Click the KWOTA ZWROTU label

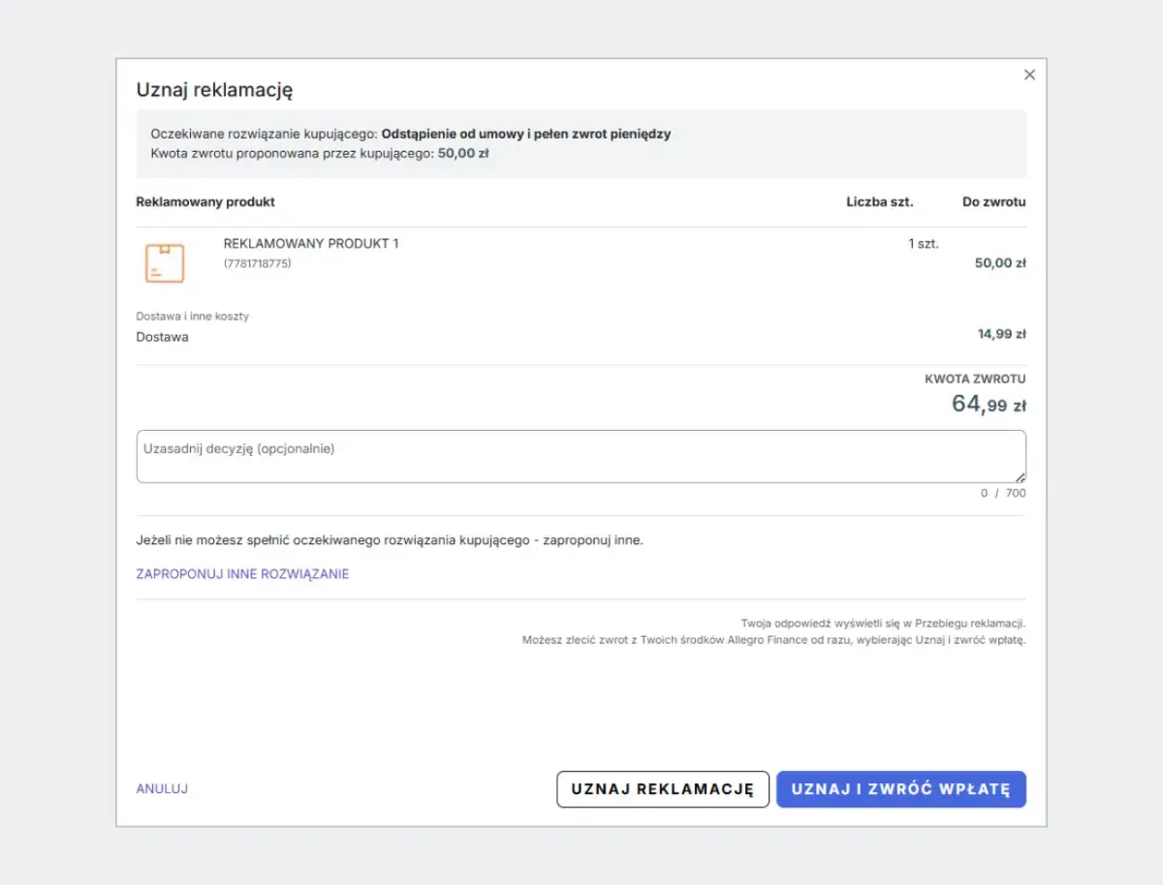tap(976, 380)
